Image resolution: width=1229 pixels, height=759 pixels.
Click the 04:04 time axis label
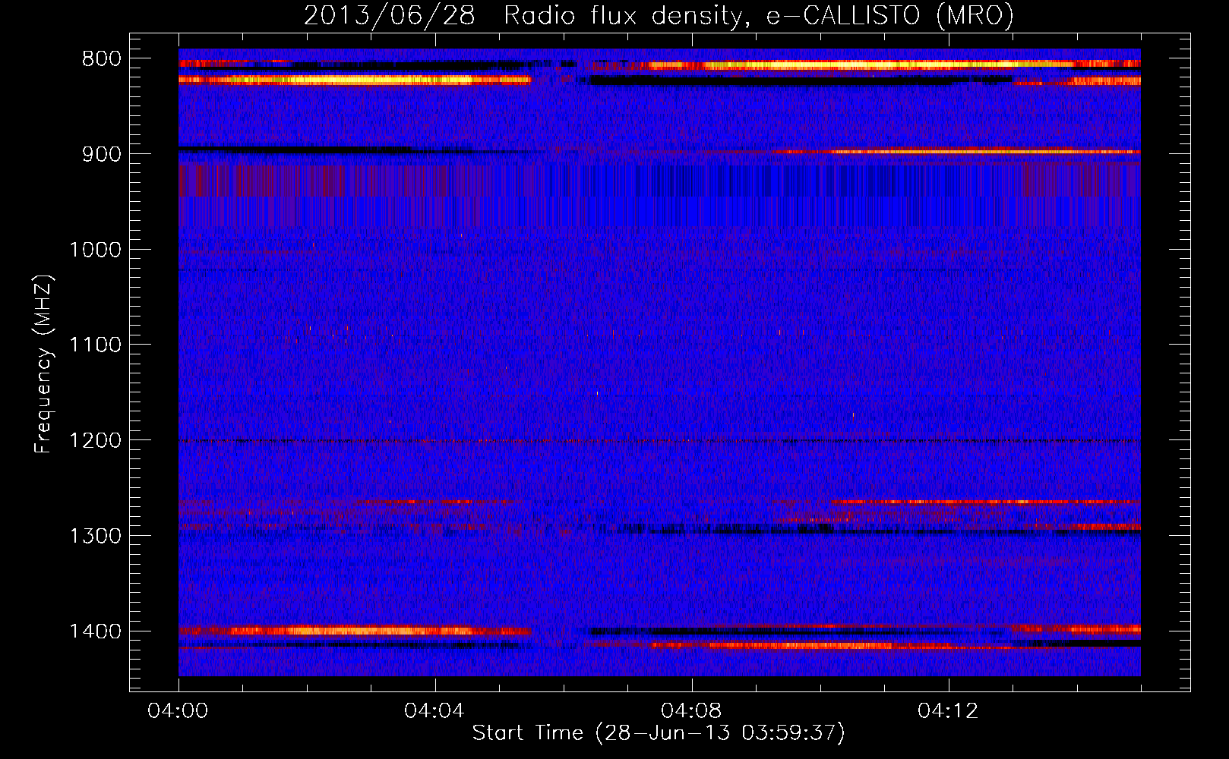435,711
